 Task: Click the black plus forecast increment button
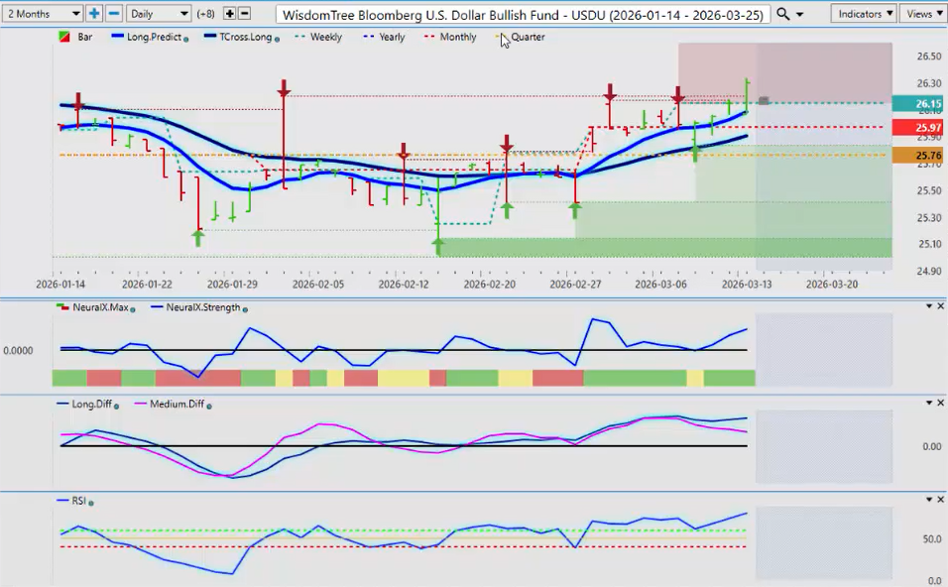point(230,14)
